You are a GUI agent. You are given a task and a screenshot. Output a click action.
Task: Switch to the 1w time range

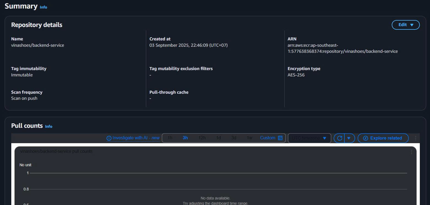(249, 138)
